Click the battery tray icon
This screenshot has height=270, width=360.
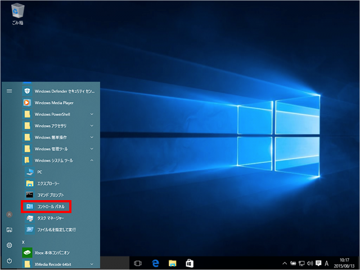(x=293, y=263)
